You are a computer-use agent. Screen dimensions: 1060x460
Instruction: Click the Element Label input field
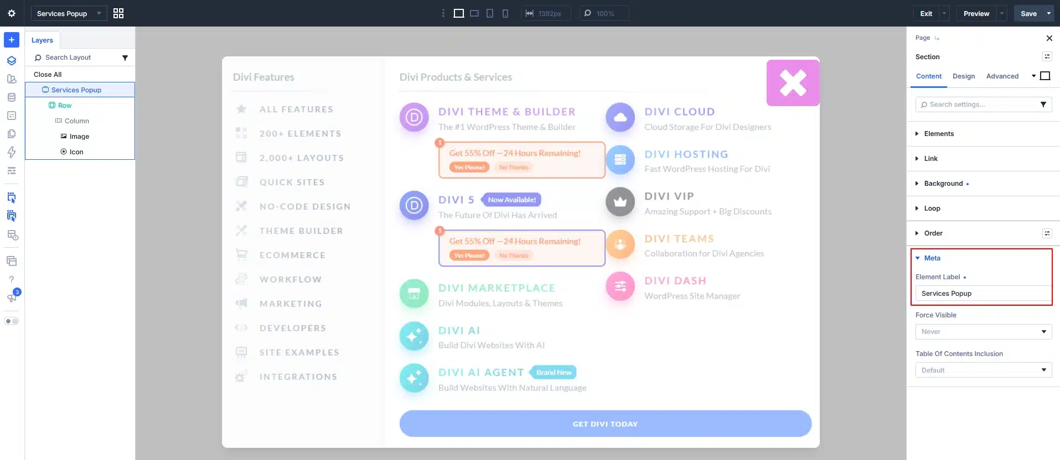click(x=984, y=294)
